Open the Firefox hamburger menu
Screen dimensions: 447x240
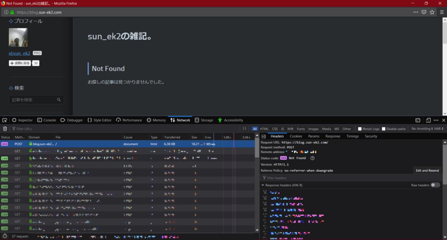point(442,12)
